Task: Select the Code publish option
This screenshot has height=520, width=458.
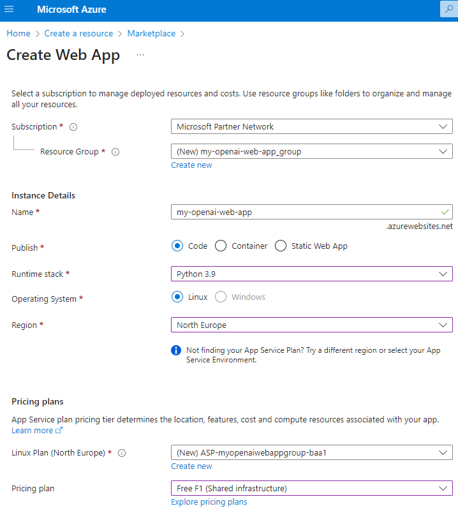Action: [178, 246]
